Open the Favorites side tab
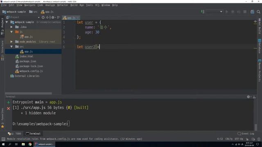Image resolution: width=262 pixels, height=147 pixels. tap(2, 118)
